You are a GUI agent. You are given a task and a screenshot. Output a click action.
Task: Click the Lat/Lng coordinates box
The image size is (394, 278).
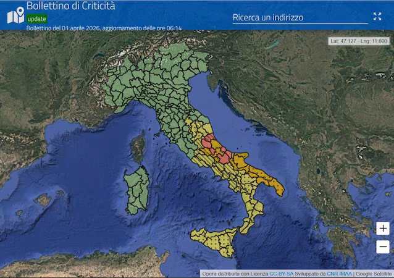click(359, 41)
